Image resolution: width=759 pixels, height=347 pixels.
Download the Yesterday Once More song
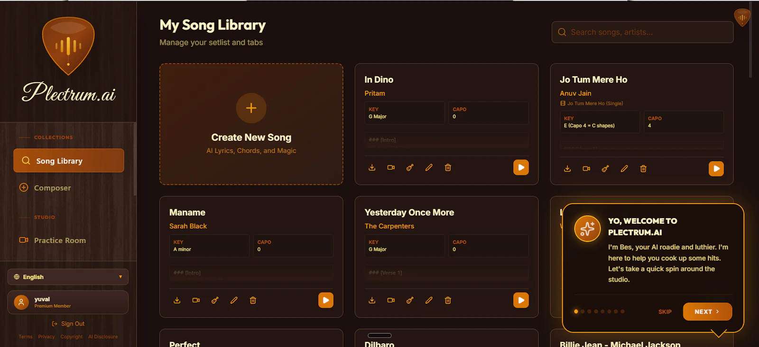coord(372,300)
